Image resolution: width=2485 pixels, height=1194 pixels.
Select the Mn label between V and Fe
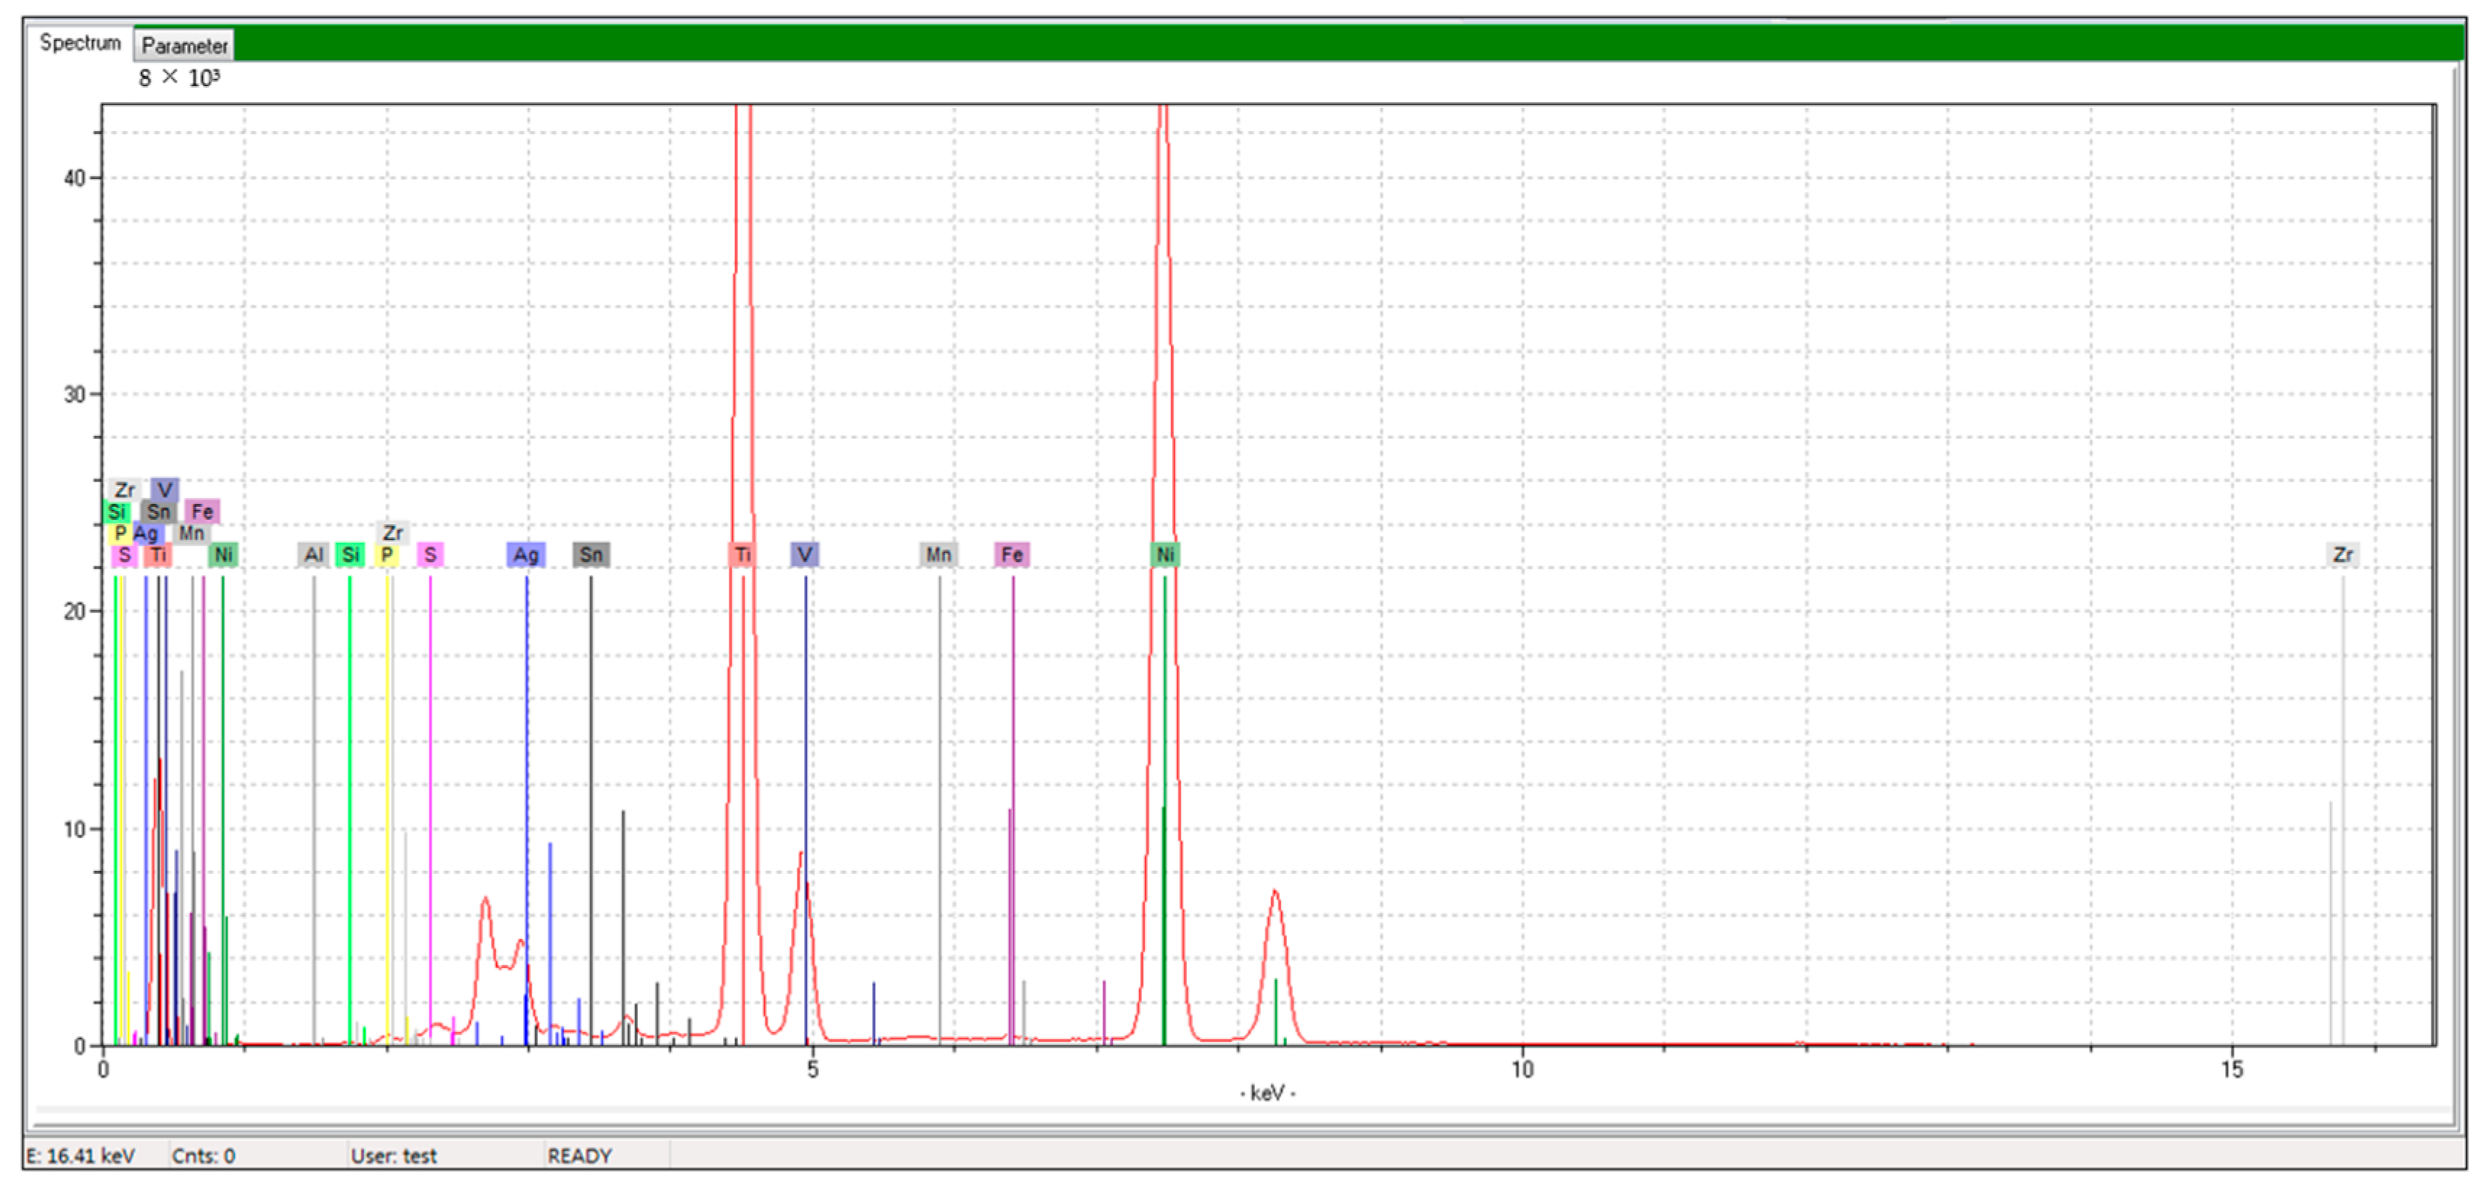[939, 555]
